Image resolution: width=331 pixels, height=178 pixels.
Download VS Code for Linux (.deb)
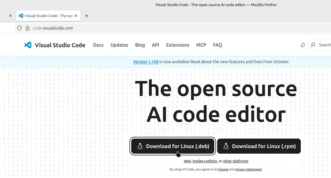pyautogui.click(x=173, y=146)
